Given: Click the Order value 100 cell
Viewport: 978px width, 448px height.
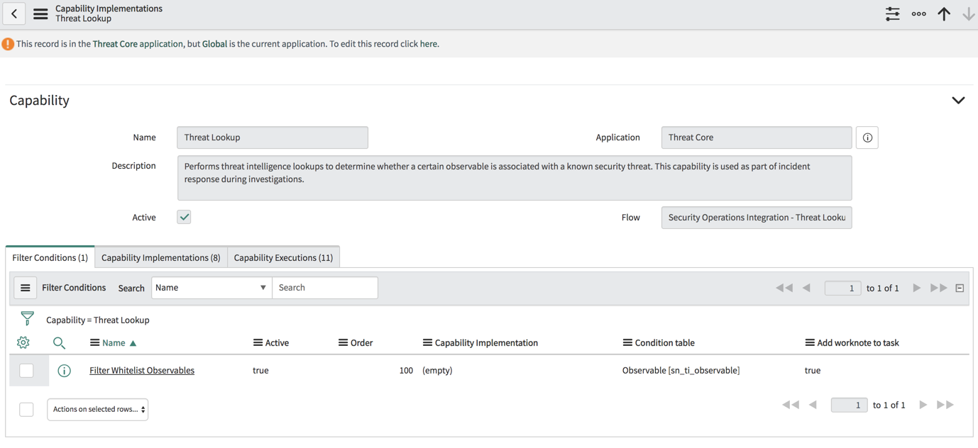Looking at the screenshot, I should [x=406, y=371].
